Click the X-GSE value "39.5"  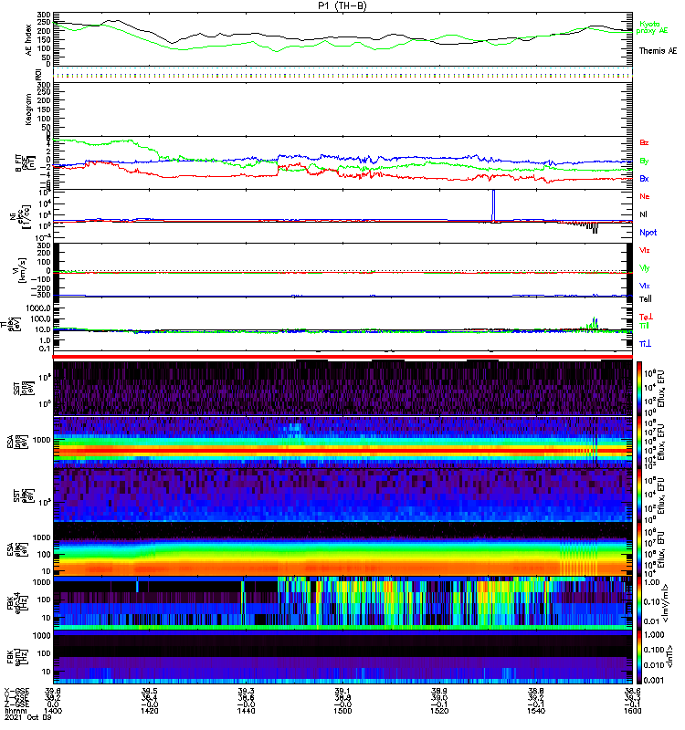pyautogui.click(x=149, y=691)
